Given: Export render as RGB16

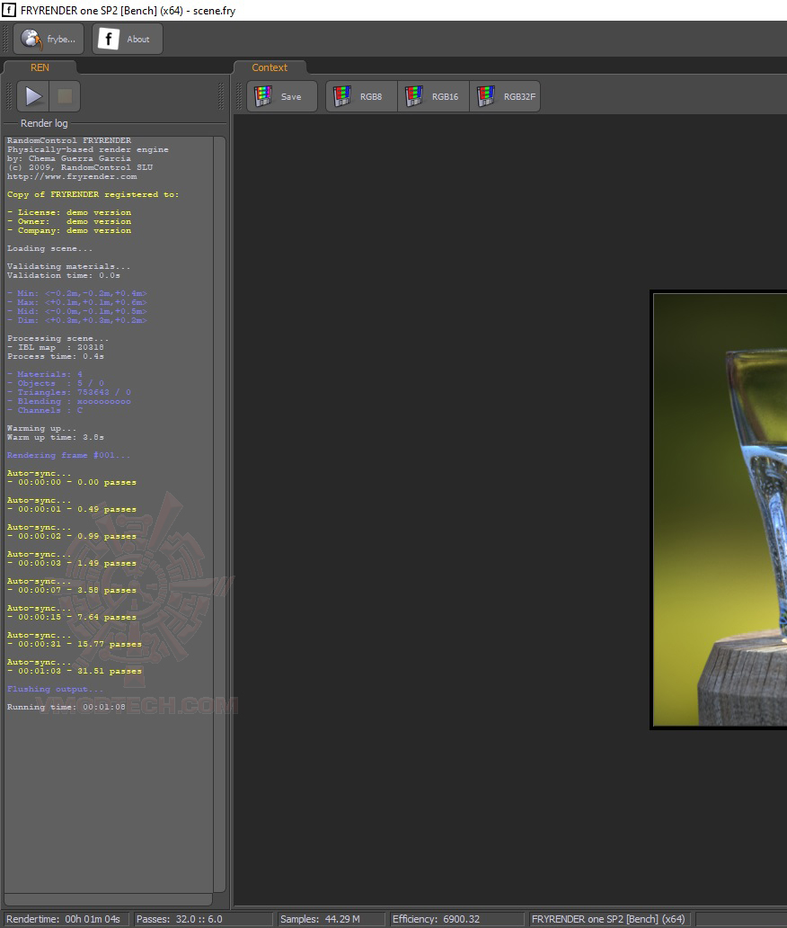Looking at the screenshot, I should (433, 96).
